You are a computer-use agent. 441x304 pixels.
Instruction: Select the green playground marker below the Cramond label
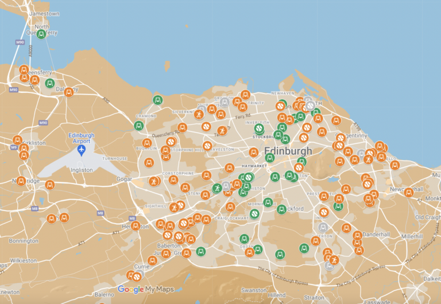138,126
